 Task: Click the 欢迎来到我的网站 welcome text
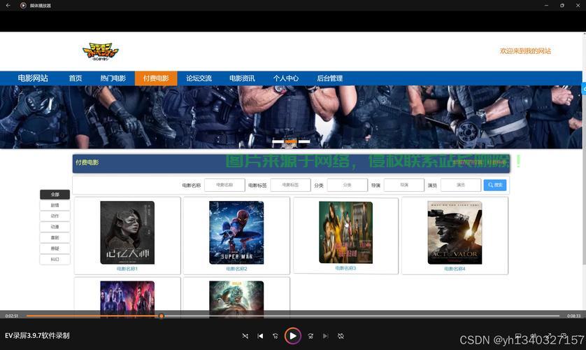tap(525, 51)
